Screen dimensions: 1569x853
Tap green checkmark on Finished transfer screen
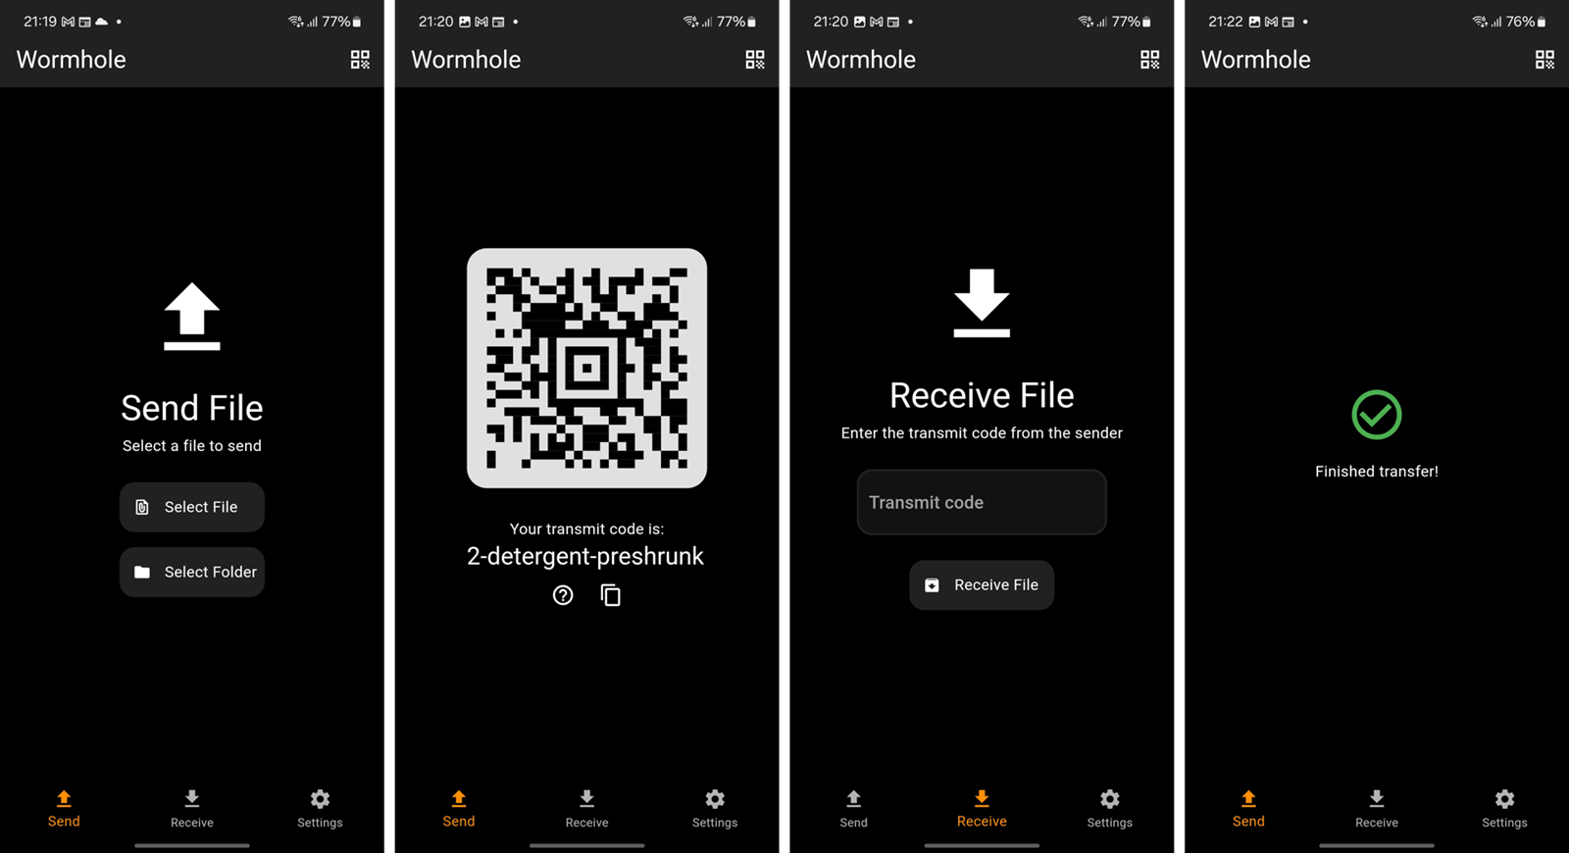coord(1377,415)
